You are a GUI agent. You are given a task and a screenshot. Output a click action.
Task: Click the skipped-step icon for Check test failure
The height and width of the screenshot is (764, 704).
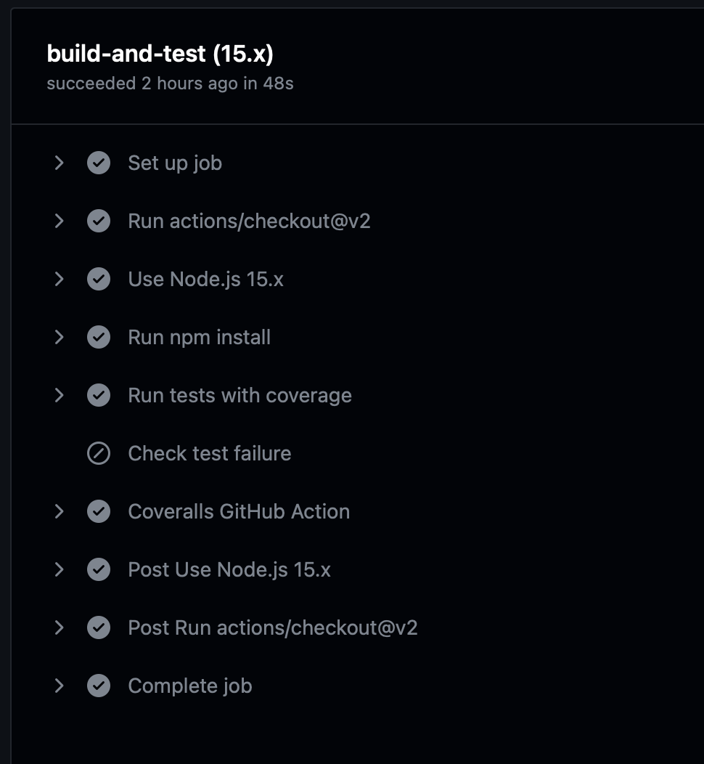tap(99, 453)
